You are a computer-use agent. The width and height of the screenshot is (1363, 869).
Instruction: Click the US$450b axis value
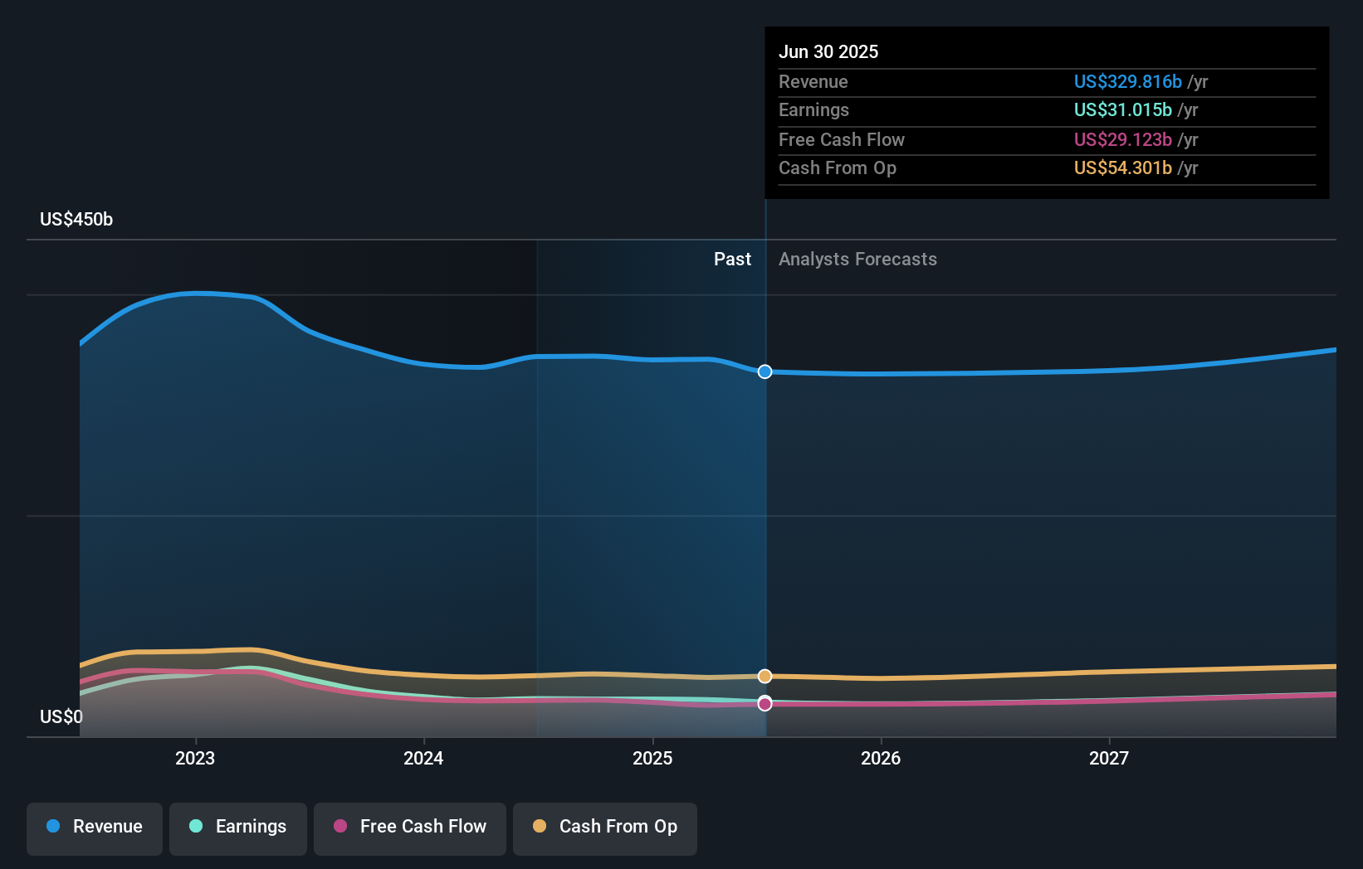(x=76, y=219)
